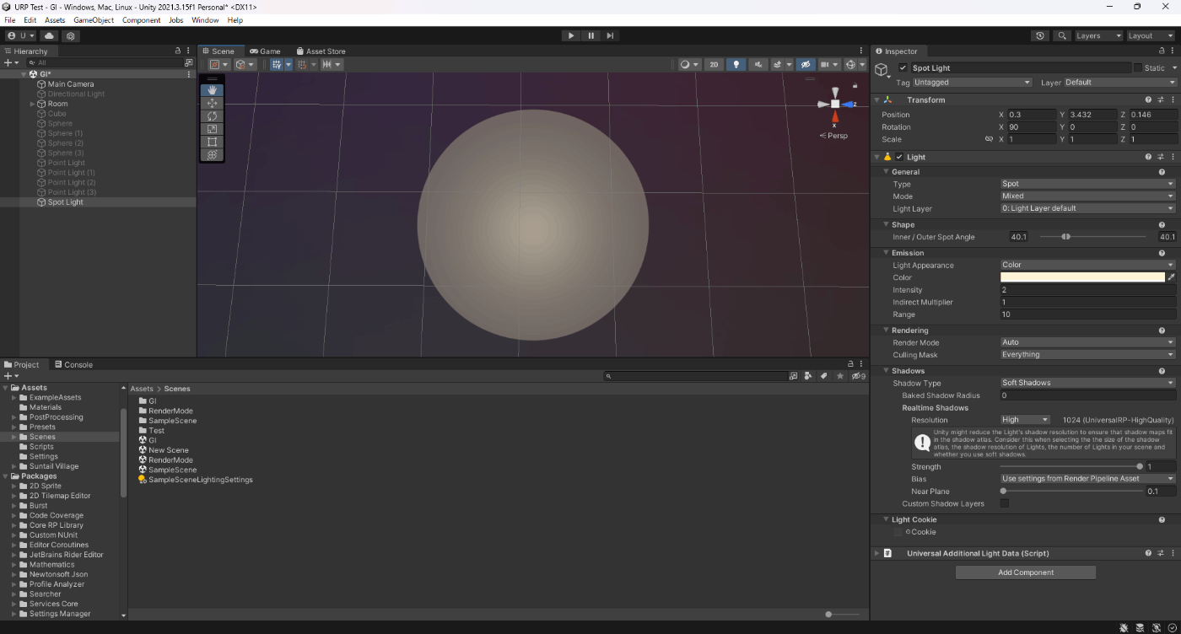Click the Play button to enter play mode
Image resolution: width=1181 pixels, height=634 pixels.
point(571,35)
